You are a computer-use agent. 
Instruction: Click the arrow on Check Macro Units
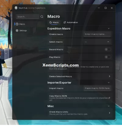tap(109, 113)
